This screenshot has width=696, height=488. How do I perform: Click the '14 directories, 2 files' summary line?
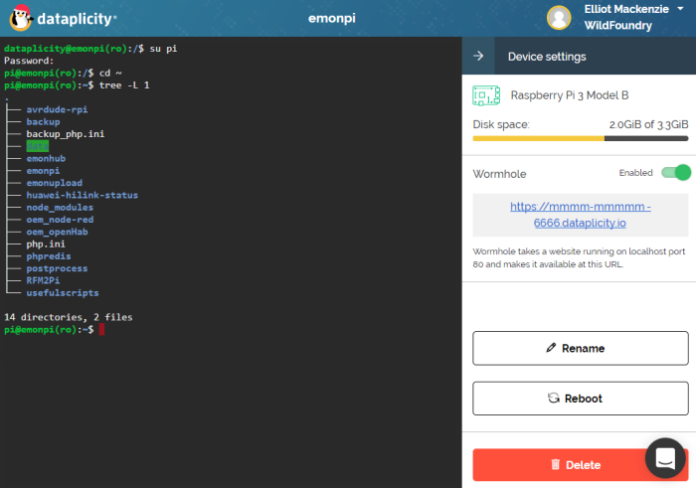click(x=69, y=317)
